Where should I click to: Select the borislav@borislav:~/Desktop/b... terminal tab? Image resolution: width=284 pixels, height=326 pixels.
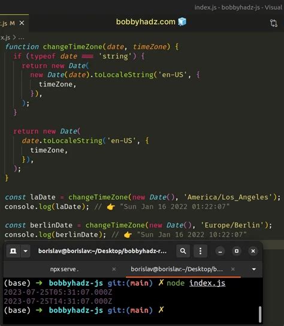177,269
